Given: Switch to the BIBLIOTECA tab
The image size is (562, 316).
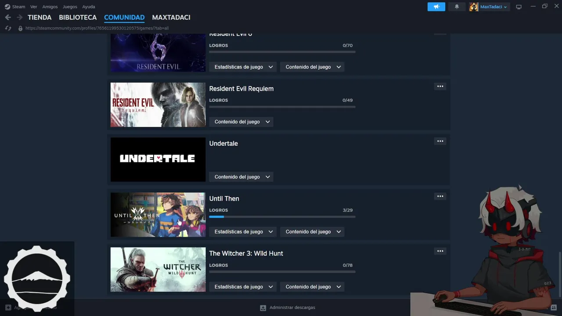Looking at the screenshot, I should click(x=78, y=18).
